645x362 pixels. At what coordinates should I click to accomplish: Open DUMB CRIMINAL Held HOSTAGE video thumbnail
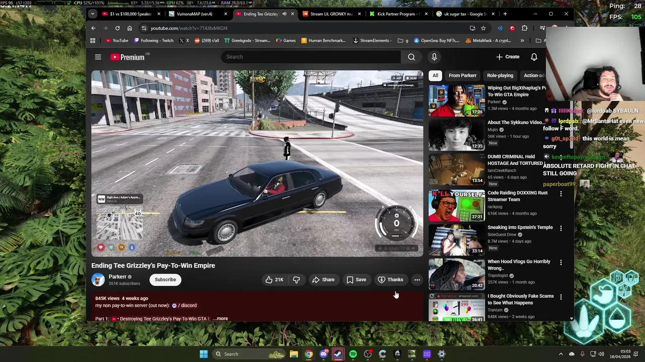tap(457, 169)
